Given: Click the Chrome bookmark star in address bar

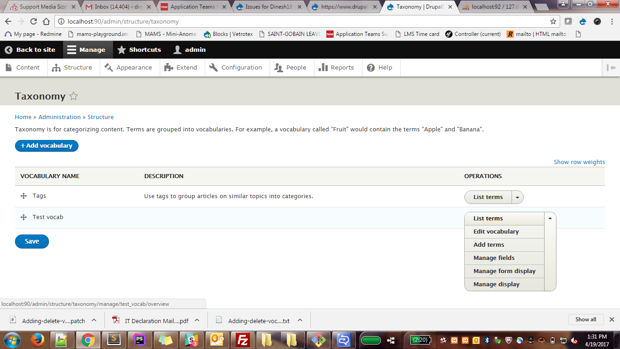Looking at the screenshot, I should click(x=553, y=21).
